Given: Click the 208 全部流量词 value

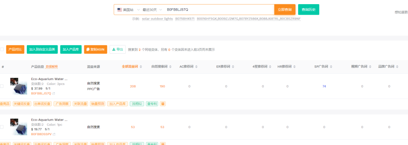Looking at the screenshot, I should (133, 86).
